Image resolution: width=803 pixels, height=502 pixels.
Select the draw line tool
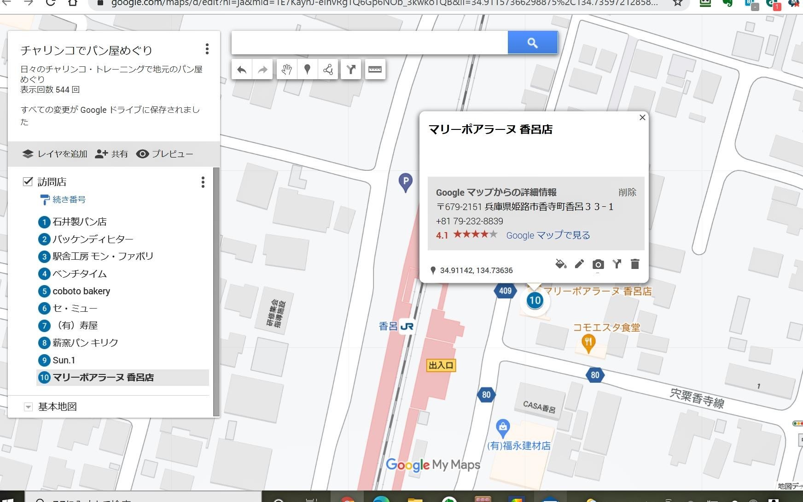[x=328, y=70]
